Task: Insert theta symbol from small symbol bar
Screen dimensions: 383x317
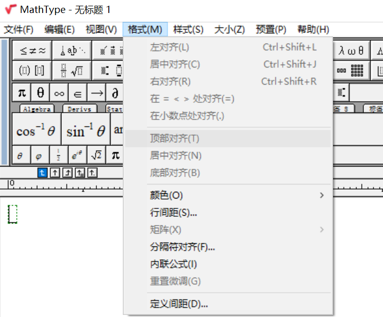Action: tap(40, 93)
